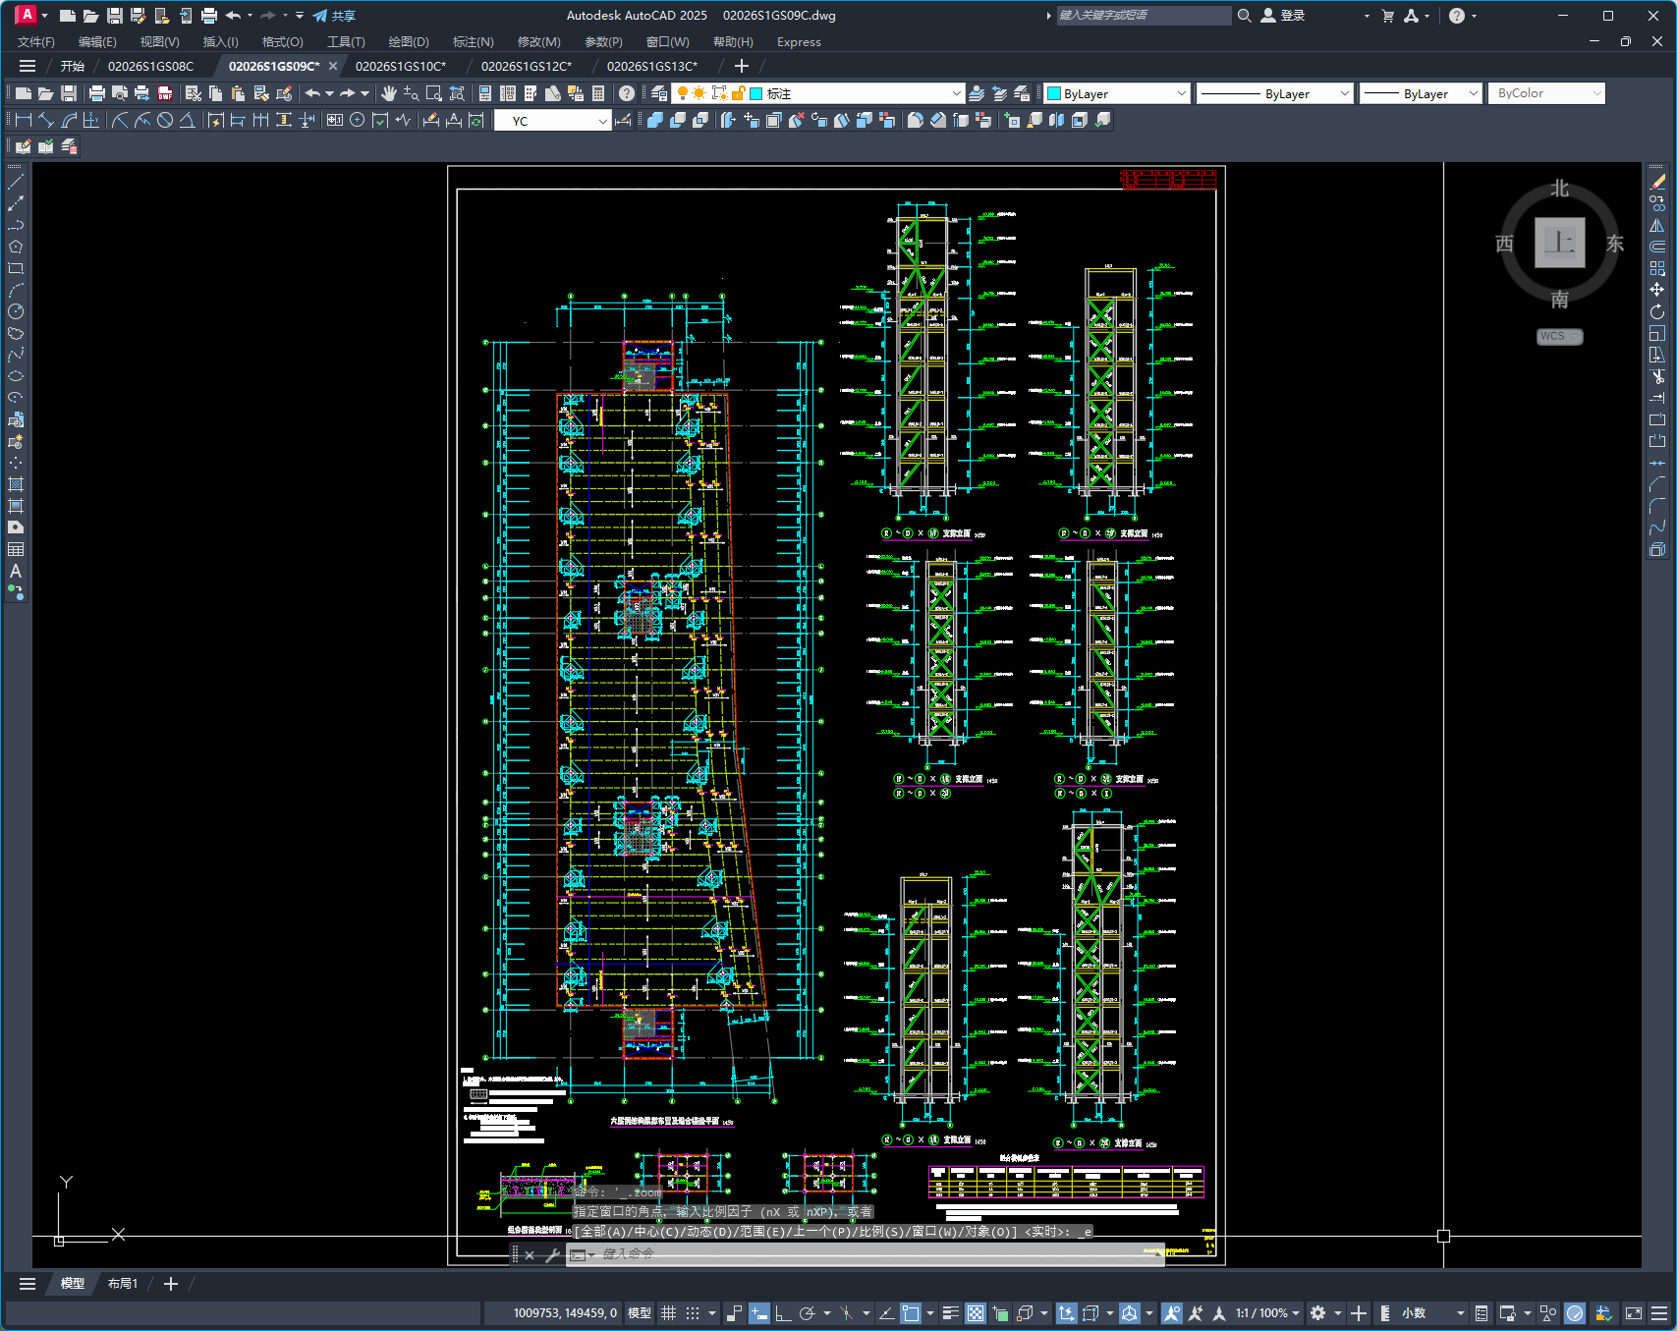Select the Hatch tool

pyautogui.click(x=16, y=484)
